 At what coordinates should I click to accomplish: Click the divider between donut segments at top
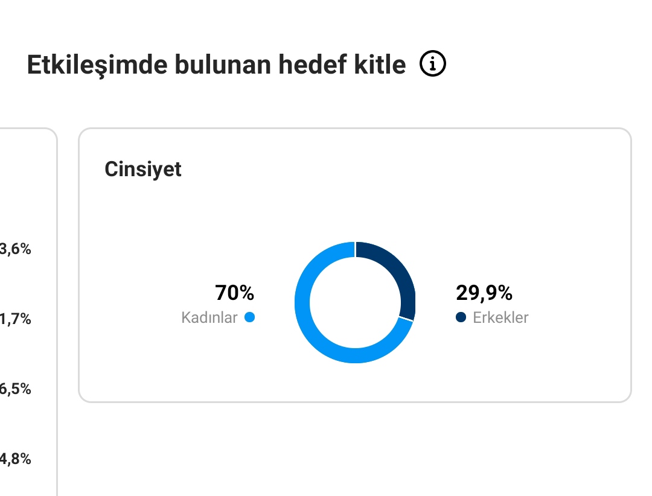click(x=355, y=249)
